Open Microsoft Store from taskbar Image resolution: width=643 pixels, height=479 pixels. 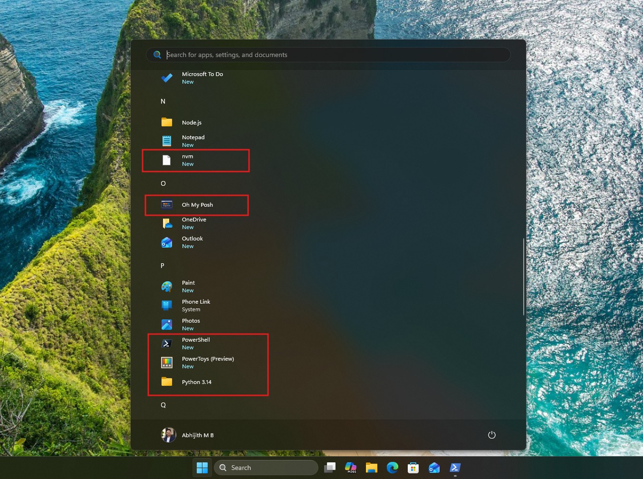click(x=413, y=468)
